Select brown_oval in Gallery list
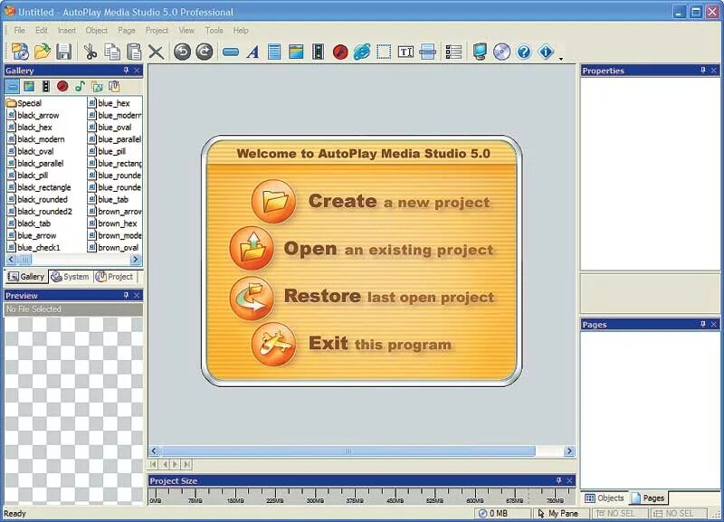 click(113, 247)
